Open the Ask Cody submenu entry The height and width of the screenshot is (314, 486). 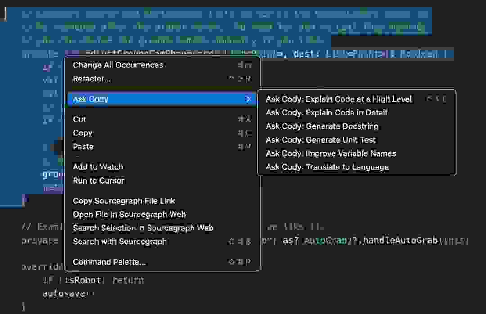click(162, 99)
